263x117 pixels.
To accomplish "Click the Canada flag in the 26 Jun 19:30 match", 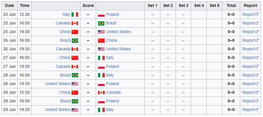I will (75, 49).
